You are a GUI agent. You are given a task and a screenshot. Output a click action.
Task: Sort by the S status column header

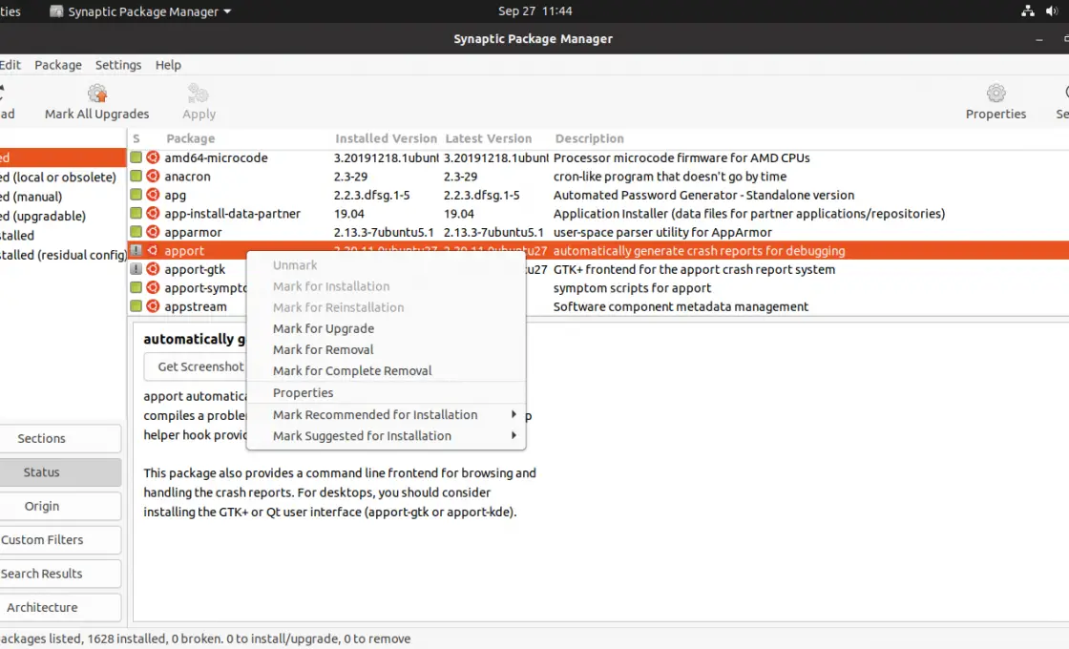click(136, 138)
